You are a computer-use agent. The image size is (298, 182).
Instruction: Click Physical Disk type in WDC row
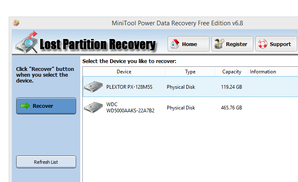(181, 108)
